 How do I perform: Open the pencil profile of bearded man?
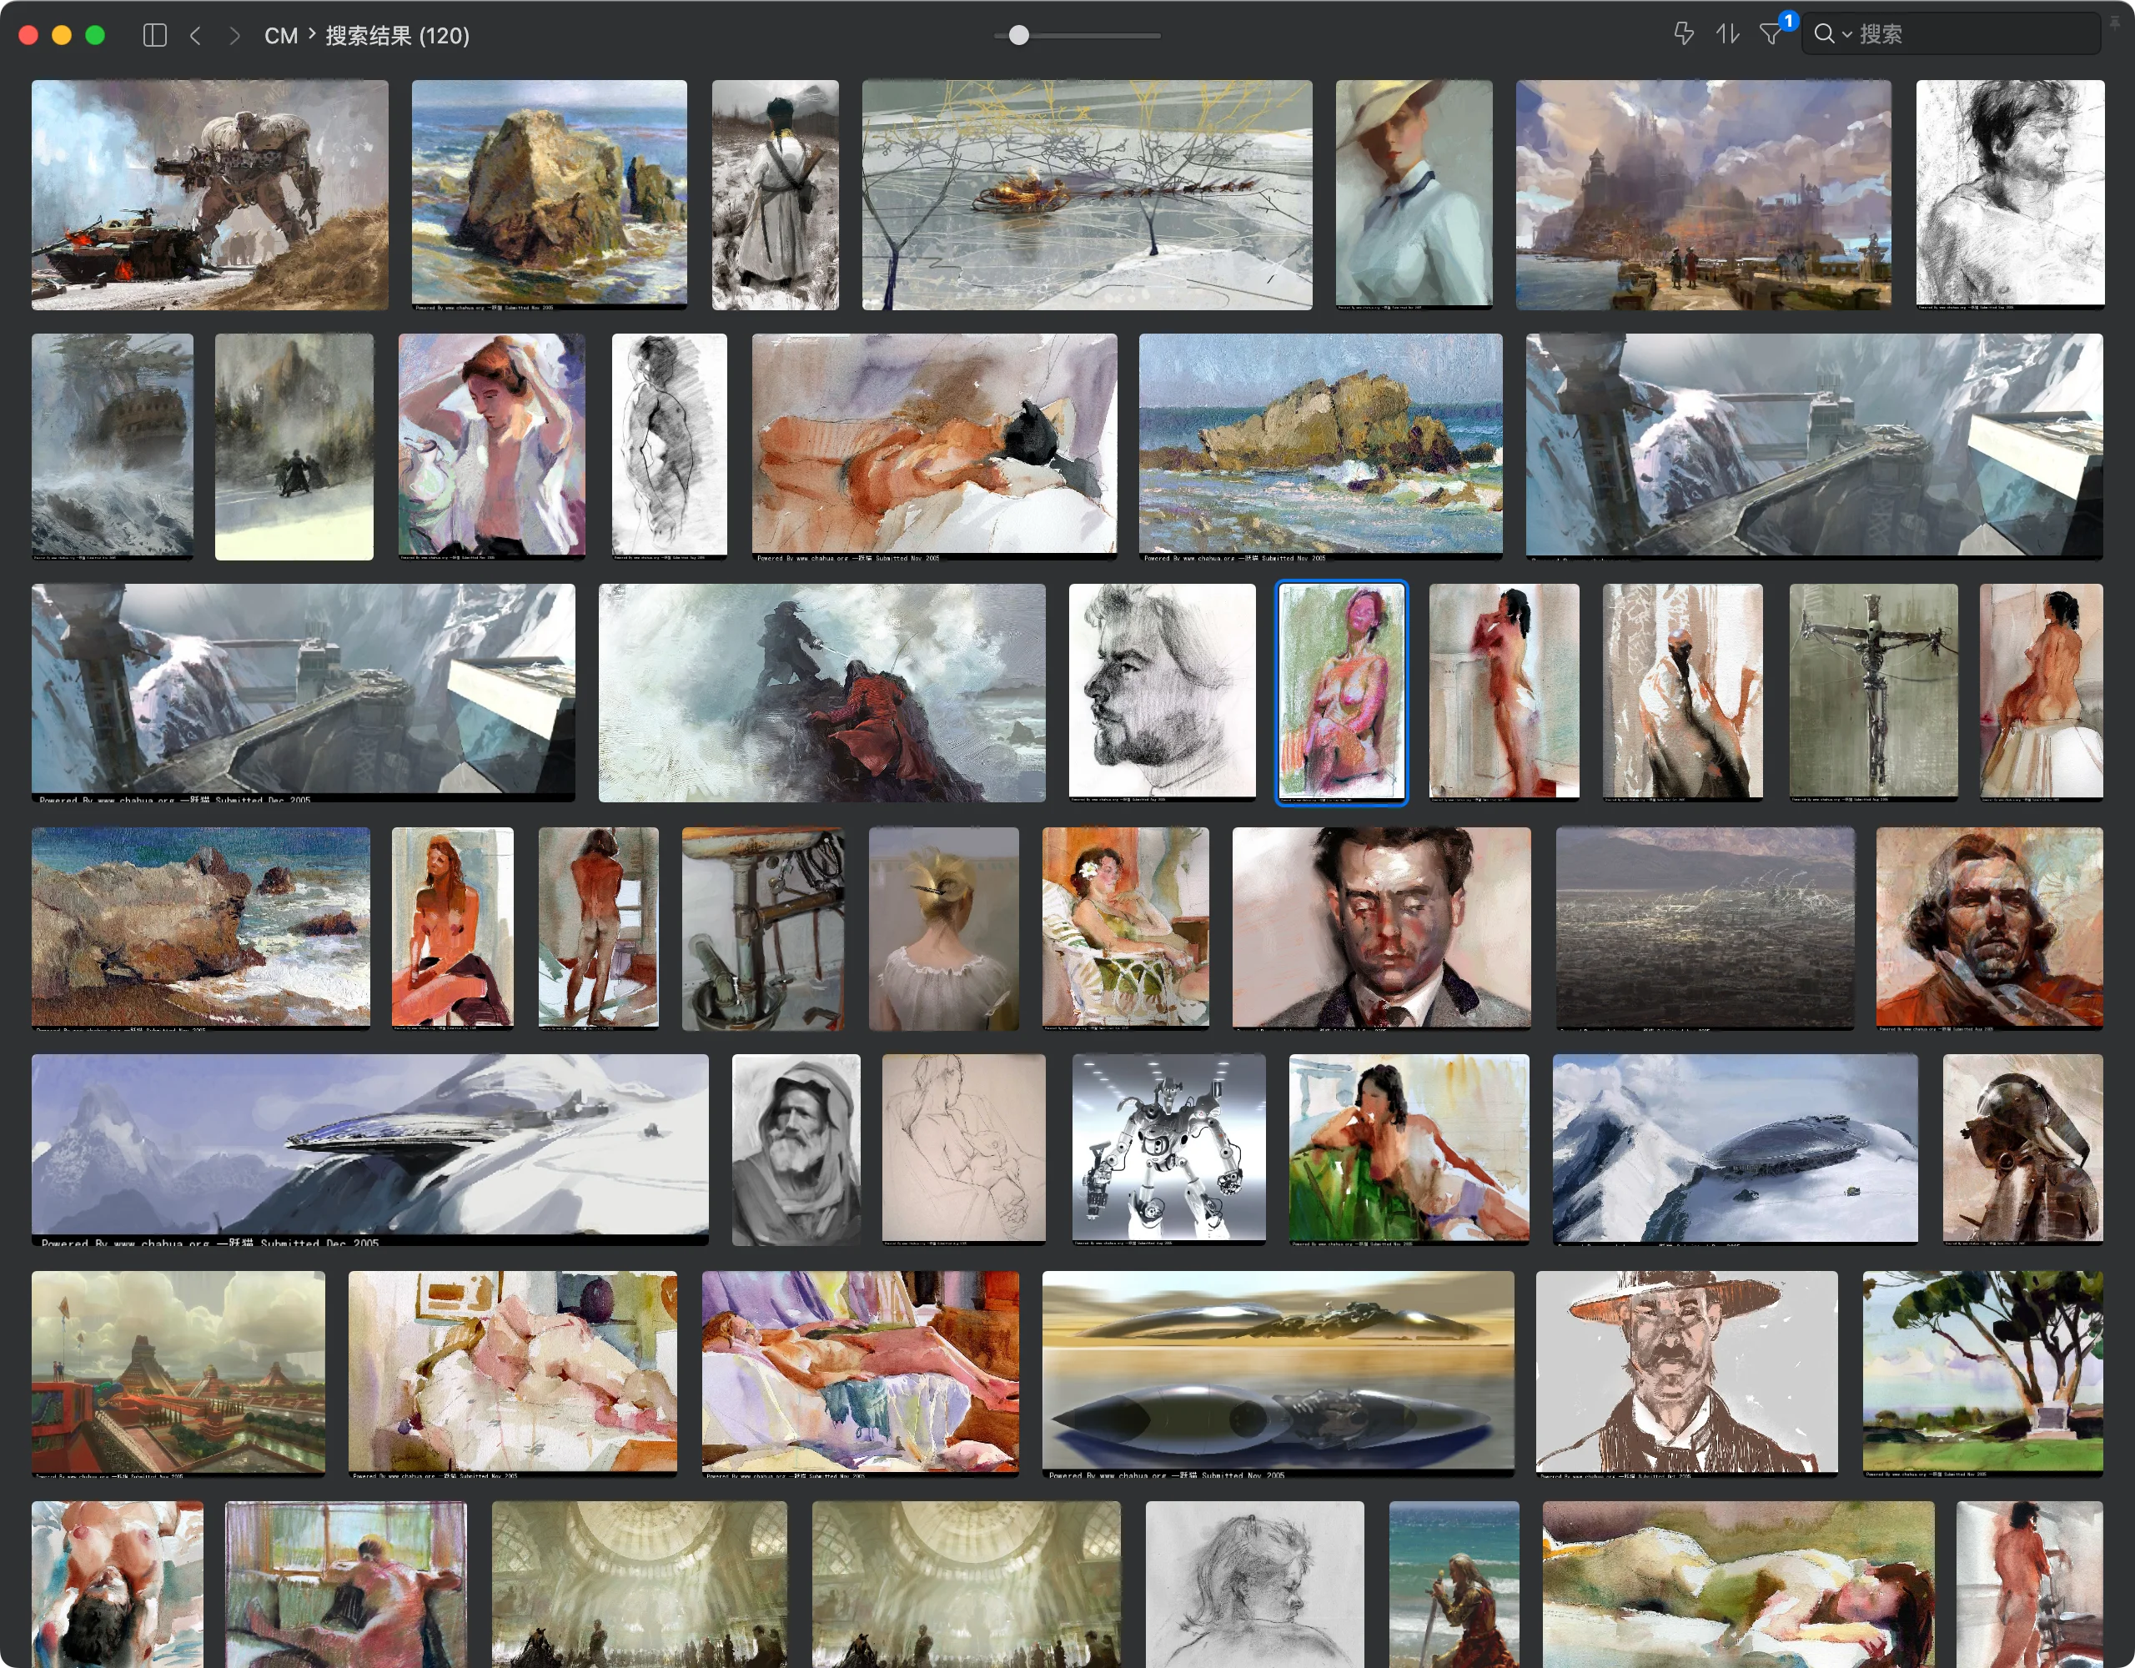1163,693
